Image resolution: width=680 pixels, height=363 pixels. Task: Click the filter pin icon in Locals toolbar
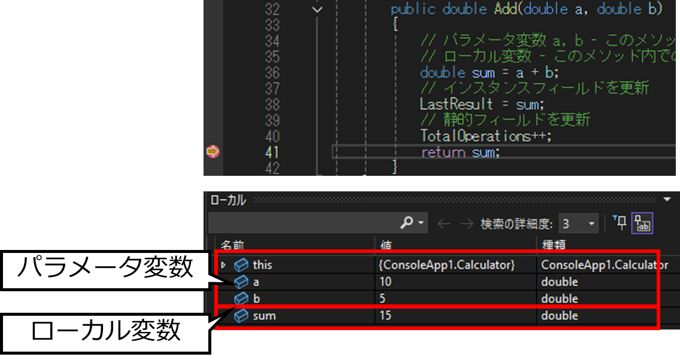(x=620, y=222)
